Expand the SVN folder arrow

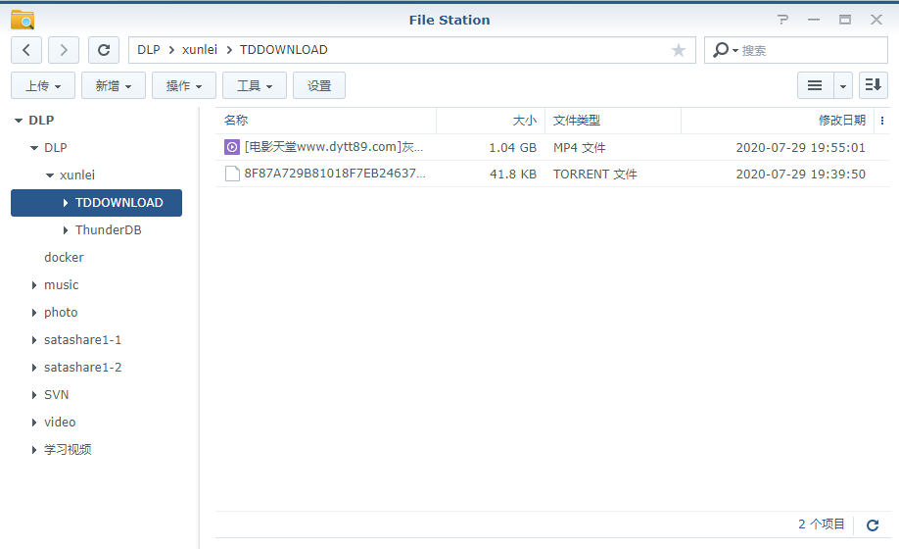pos(34,395)
